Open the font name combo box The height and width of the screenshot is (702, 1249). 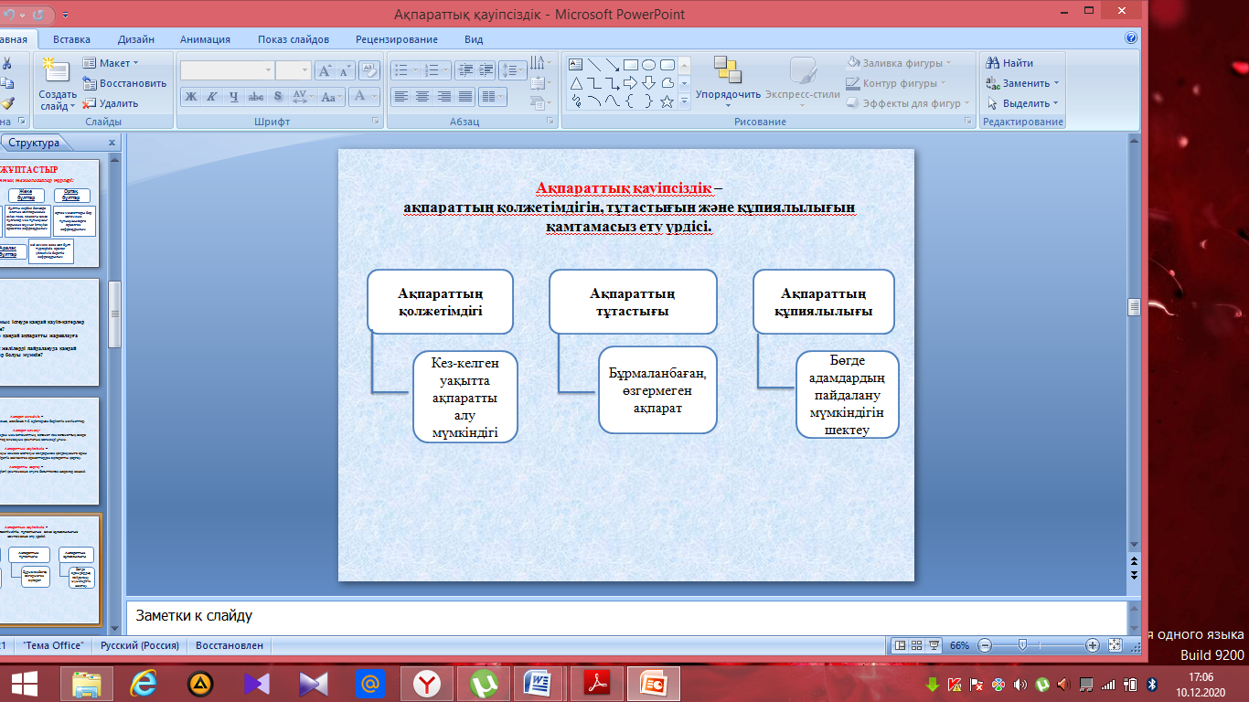228,70
